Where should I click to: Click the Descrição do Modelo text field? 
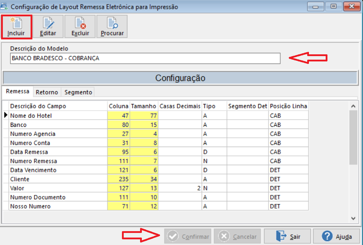tap(142, 58)
